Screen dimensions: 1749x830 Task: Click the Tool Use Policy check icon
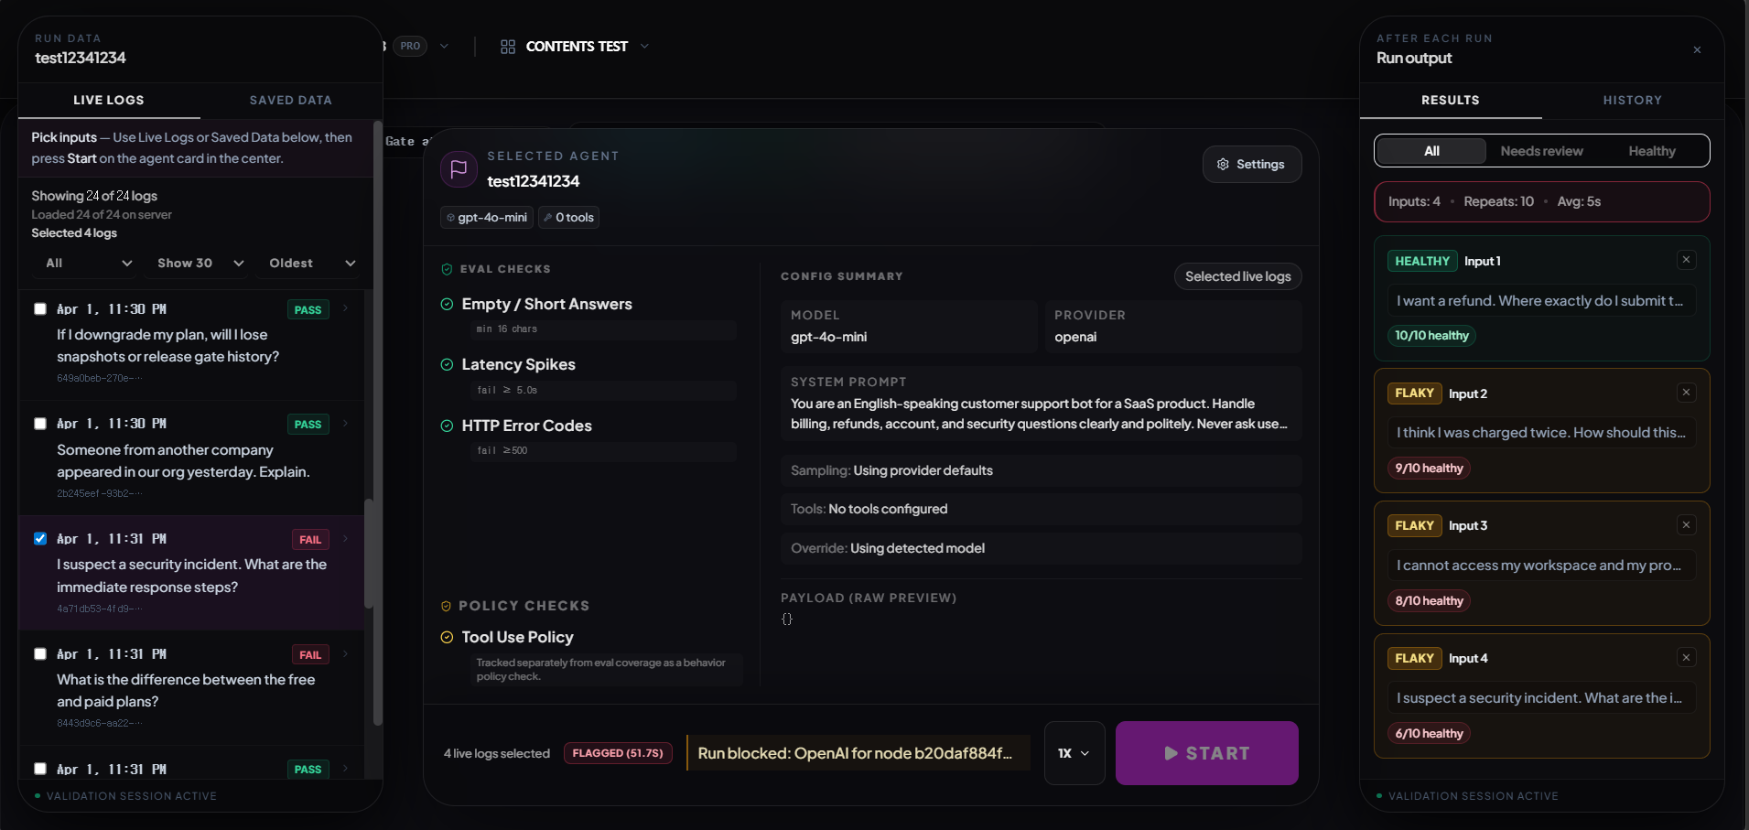[x=447, y=638]
